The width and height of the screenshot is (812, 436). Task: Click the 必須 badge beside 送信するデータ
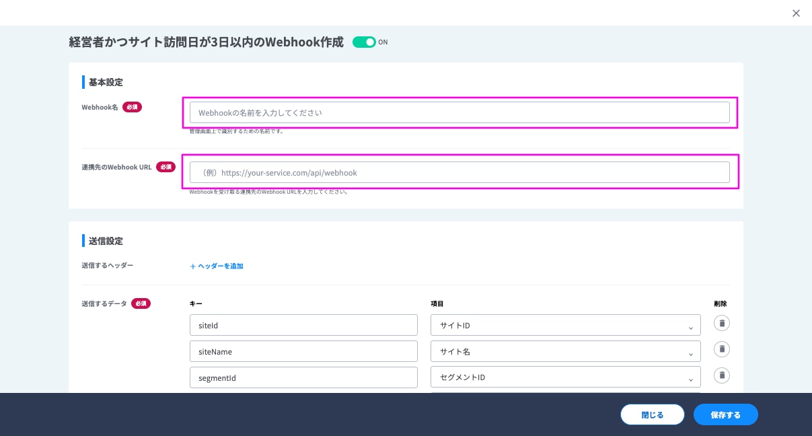[141, 303]
